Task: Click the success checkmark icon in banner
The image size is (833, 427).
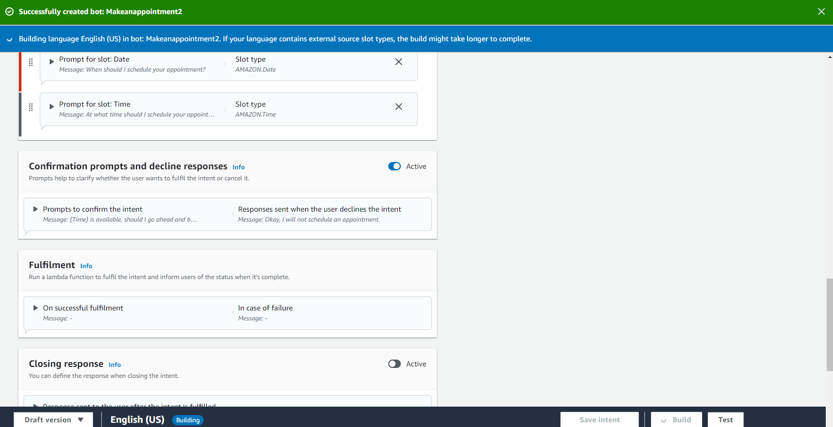Action: tap(9, 11)
